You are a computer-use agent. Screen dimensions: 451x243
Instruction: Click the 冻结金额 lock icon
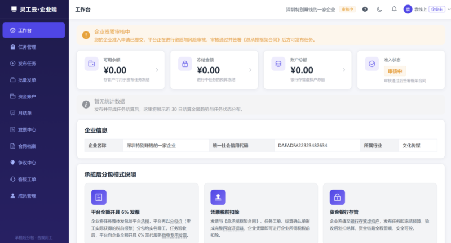coord(185,64)
